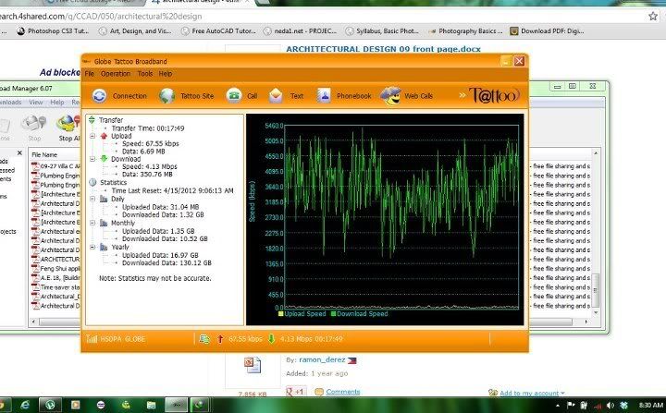Click the Web Calls smiley icon
The image size is (666, 413).
[x=391, y=95]
